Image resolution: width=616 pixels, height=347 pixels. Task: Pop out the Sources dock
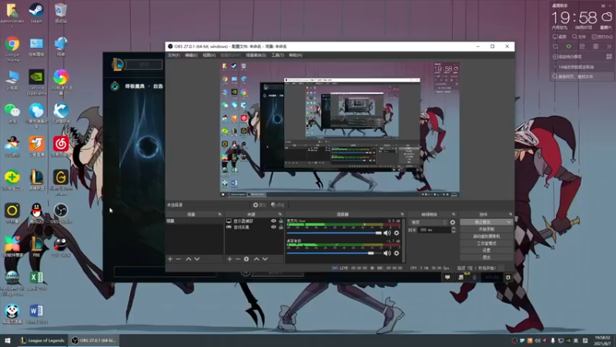[280, 214]
